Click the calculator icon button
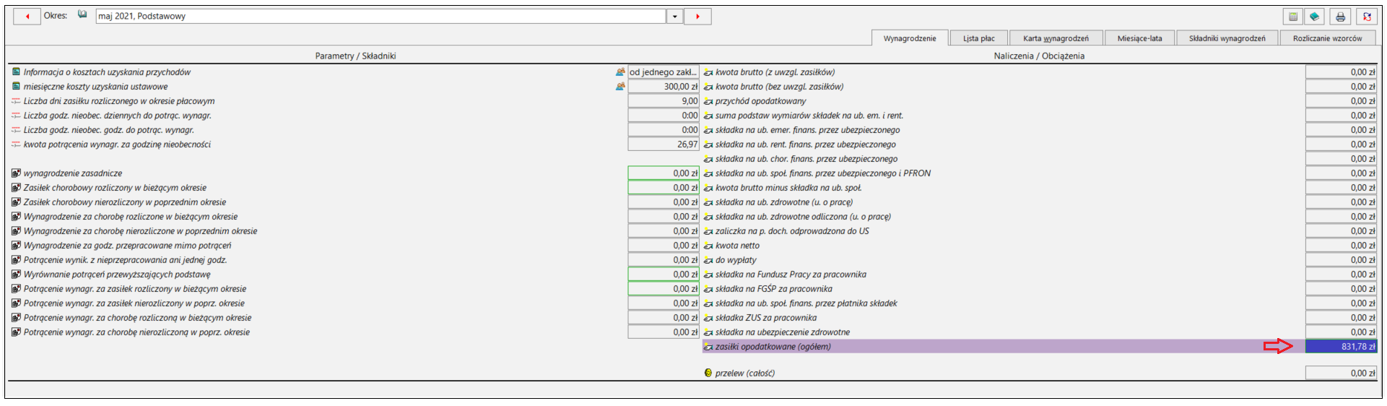The image size is (1387, 406). click(1293, 17)
